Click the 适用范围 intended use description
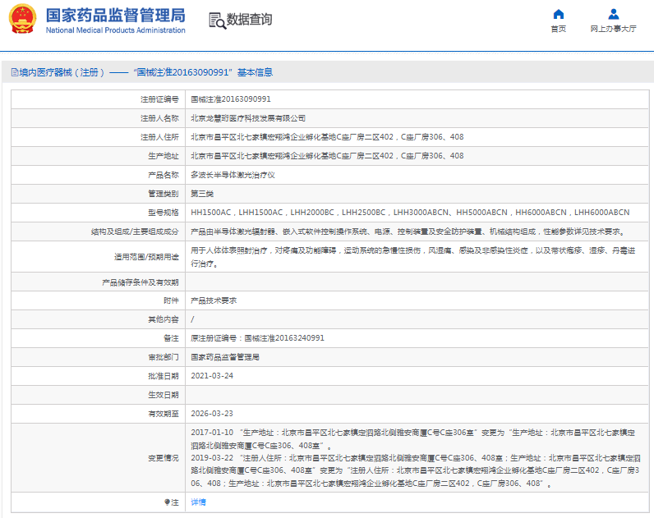654x518 pixels. pos(413,257)
